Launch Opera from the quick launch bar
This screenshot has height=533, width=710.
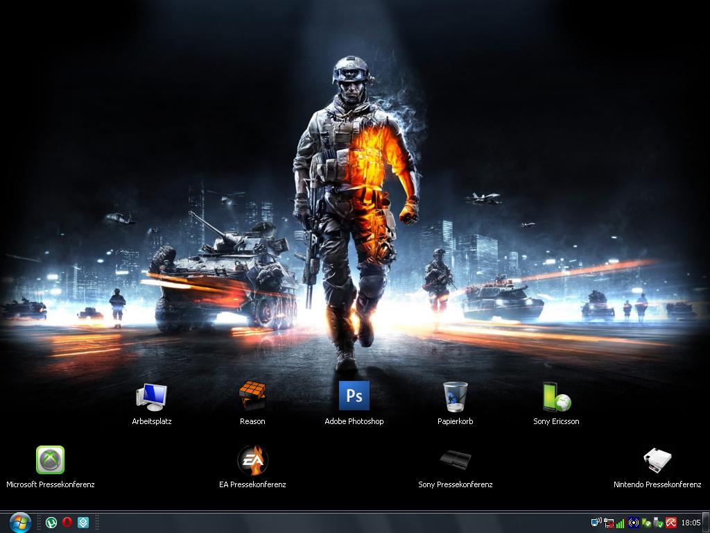pos(67,522)
